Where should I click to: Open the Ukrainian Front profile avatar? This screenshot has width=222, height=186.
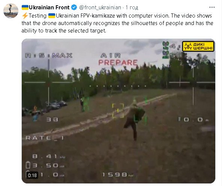click(11, 11)
